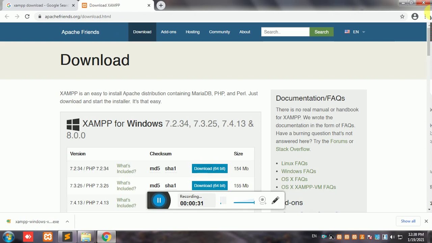Viewport: 432px width, 243px height.
Task: Open md5 checksum for 7.2.34
Action: [155, 168]
